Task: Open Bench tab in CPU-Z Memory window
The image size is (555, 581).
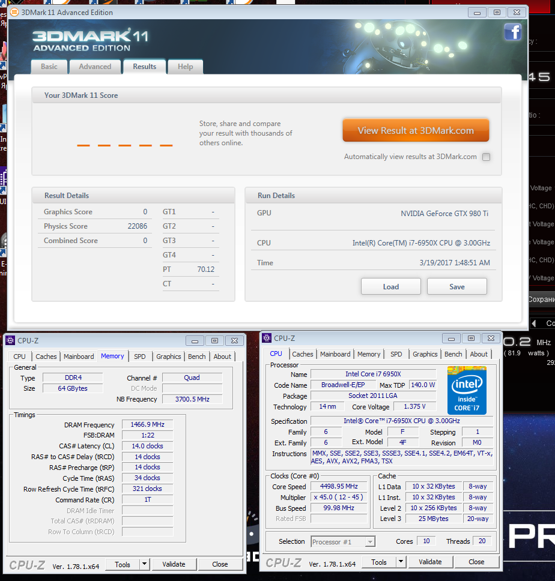Action: [197, 357]
